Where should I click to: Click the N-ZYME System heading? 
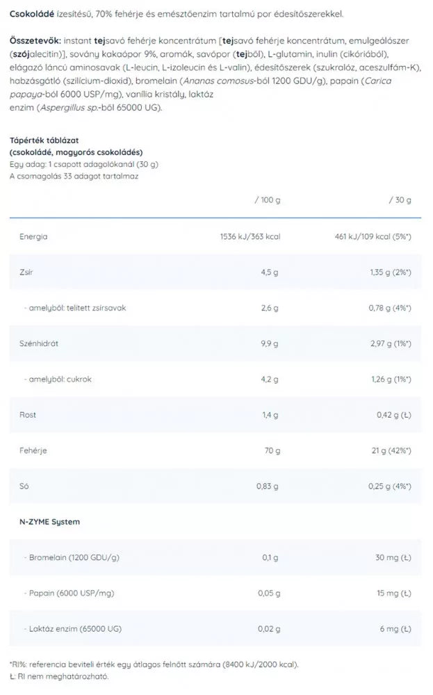pos(49,522)
